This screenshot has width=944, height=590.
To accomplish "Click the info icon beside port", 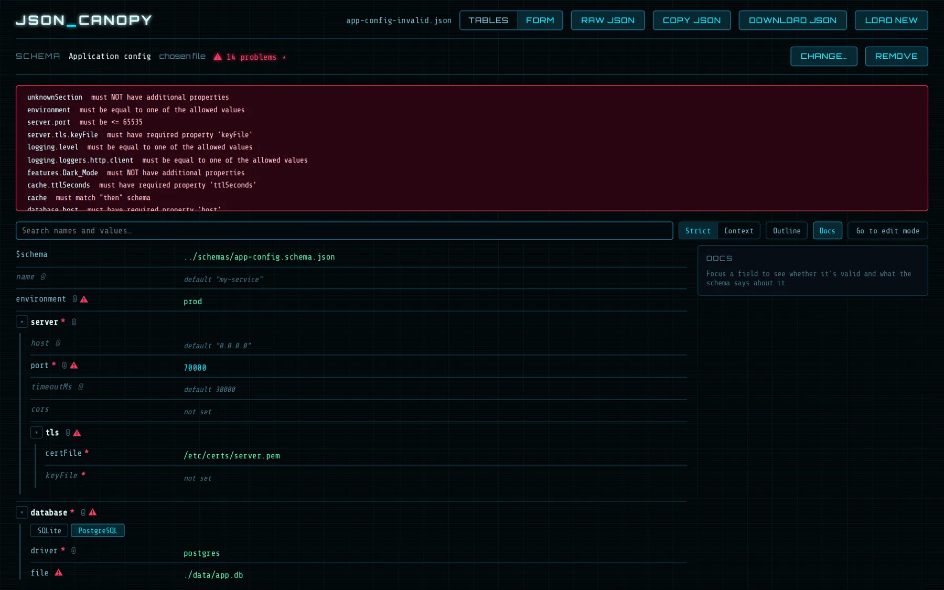I will [x=65, y=366].
